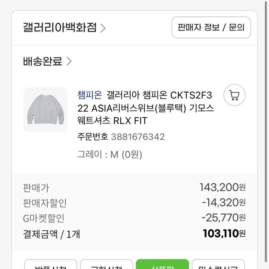
Task: Click the 판매가 143,200원 price row
Action: pos(134,188)
